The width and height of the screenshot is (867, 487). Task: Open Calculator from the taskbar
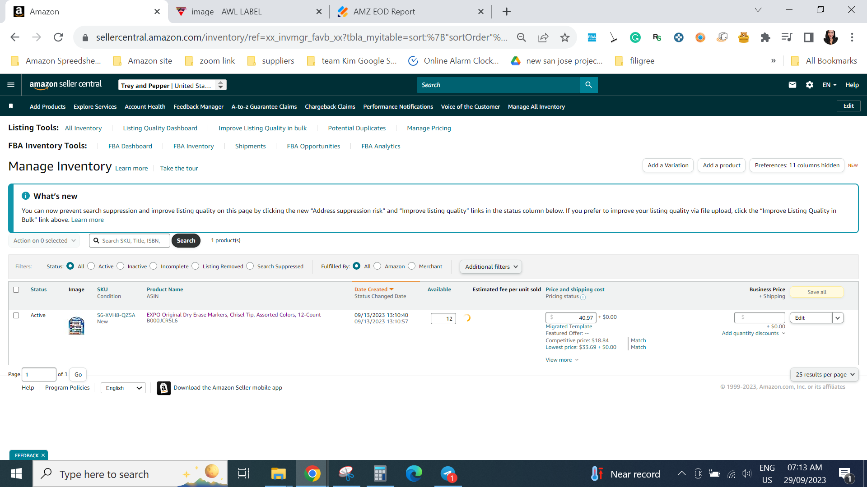[x=380, y=473]
